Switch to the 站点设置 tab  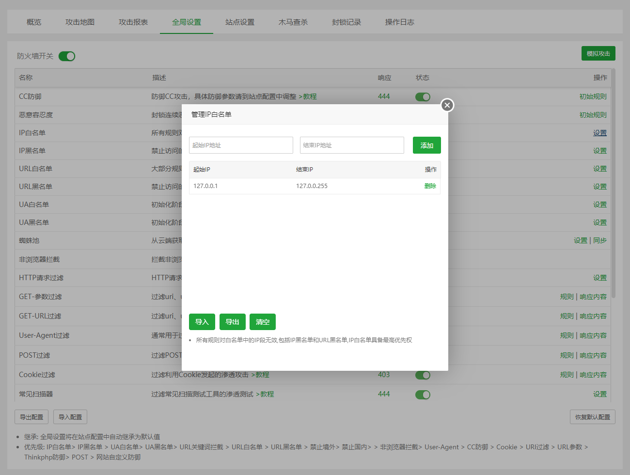pyautogui.click(x=239, y=22)
